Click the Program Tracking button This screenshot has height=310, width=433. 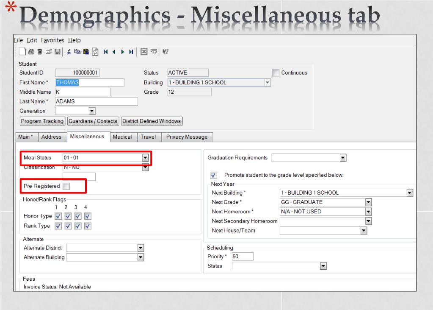point(42,121)
